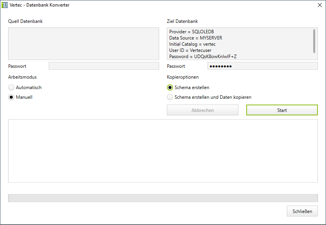Click the 'Provider = SQLOLEDB' line
Image resolution: width=326 pixels, height=225 pixels.
click(191, 32)
